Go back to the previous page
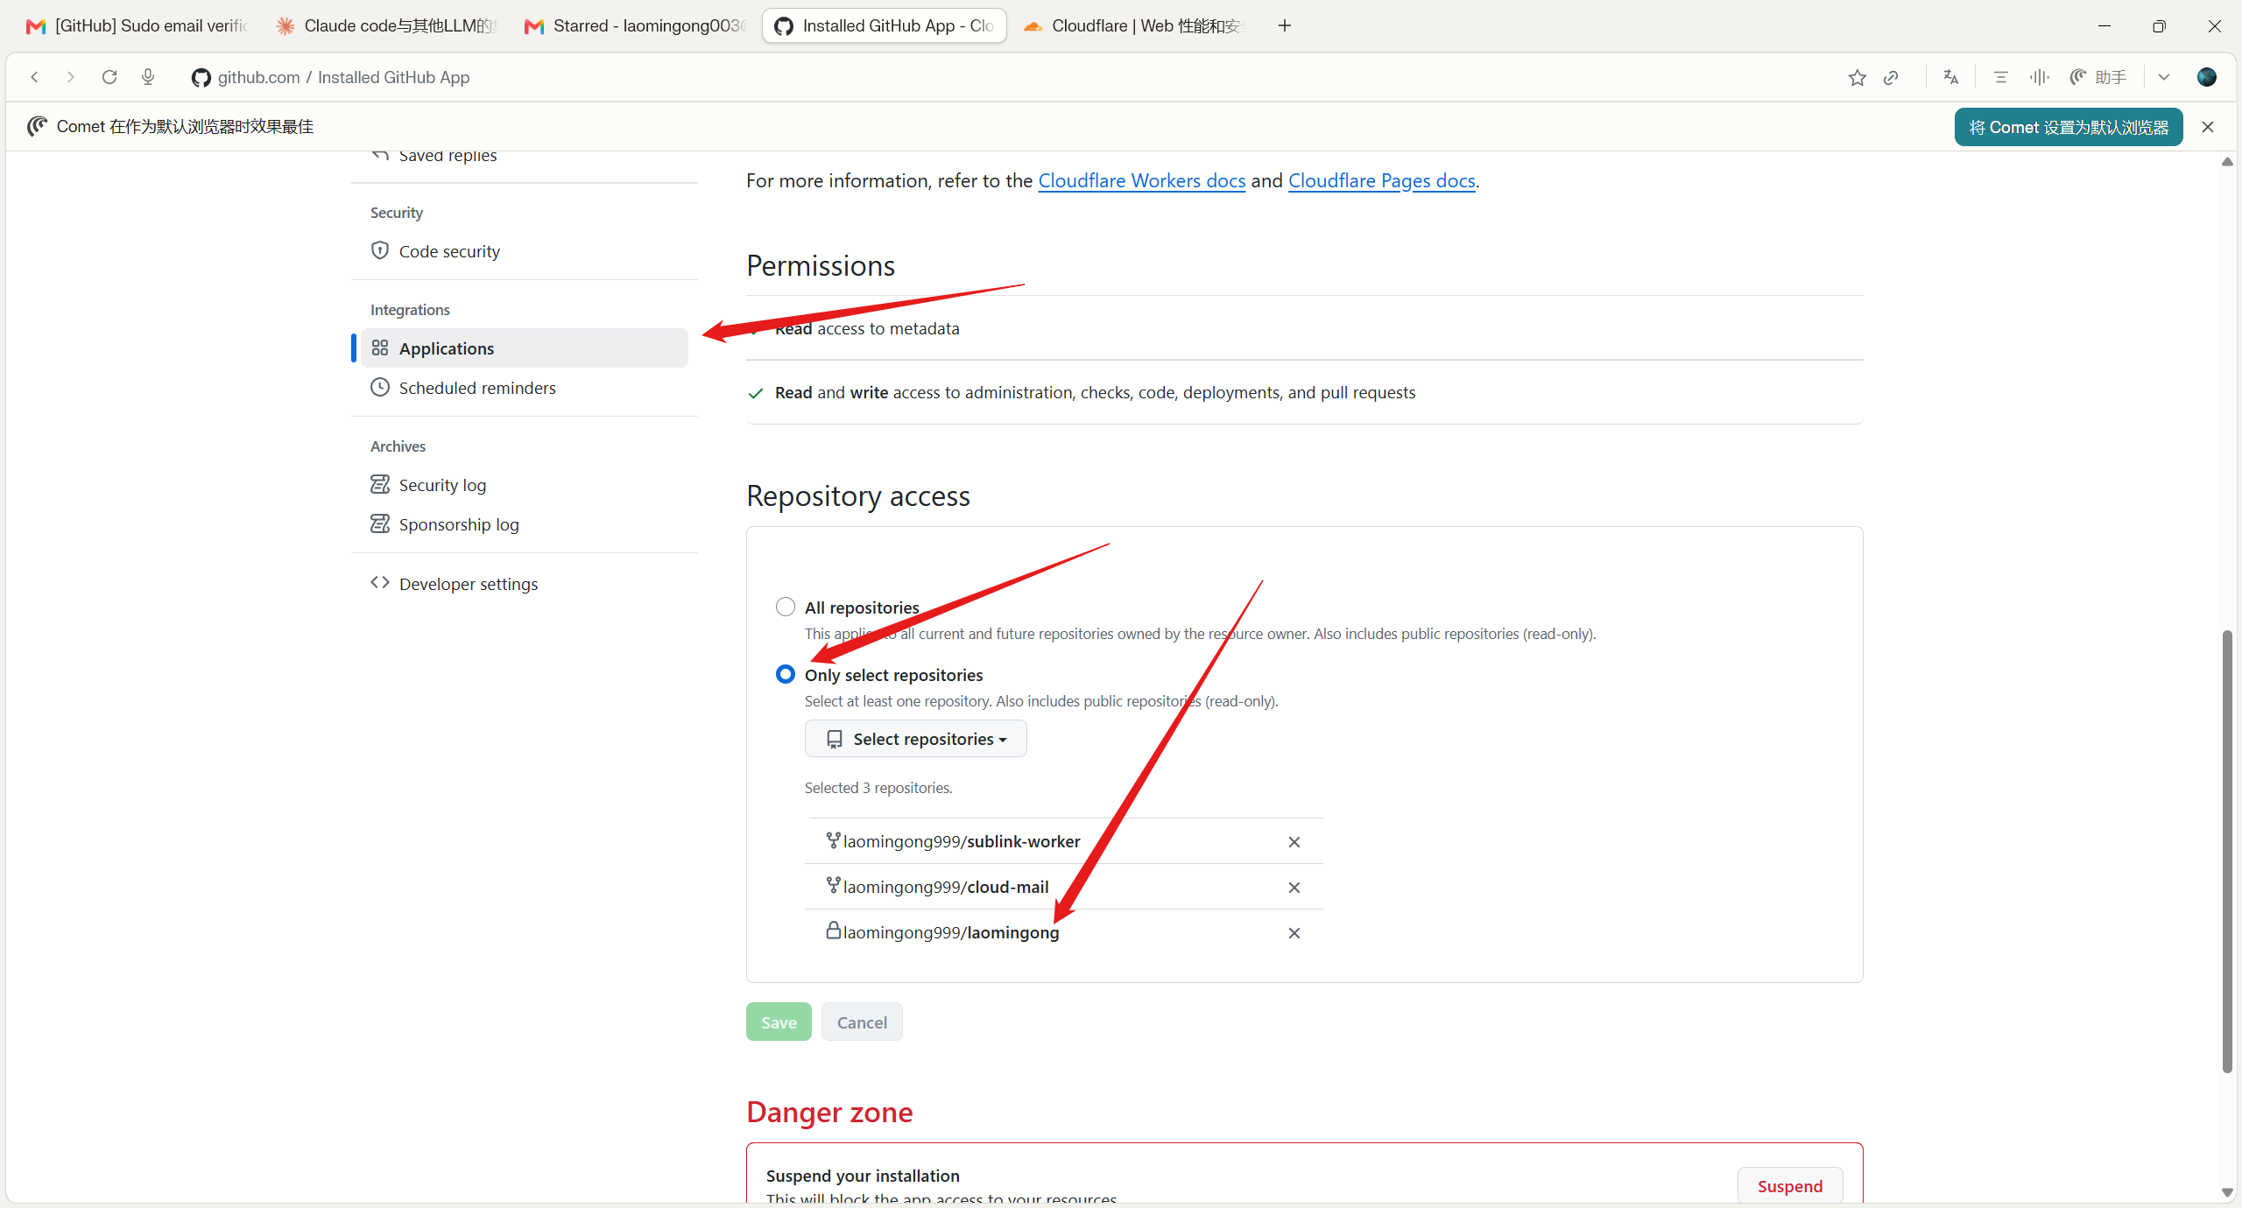 pos(35,77)
